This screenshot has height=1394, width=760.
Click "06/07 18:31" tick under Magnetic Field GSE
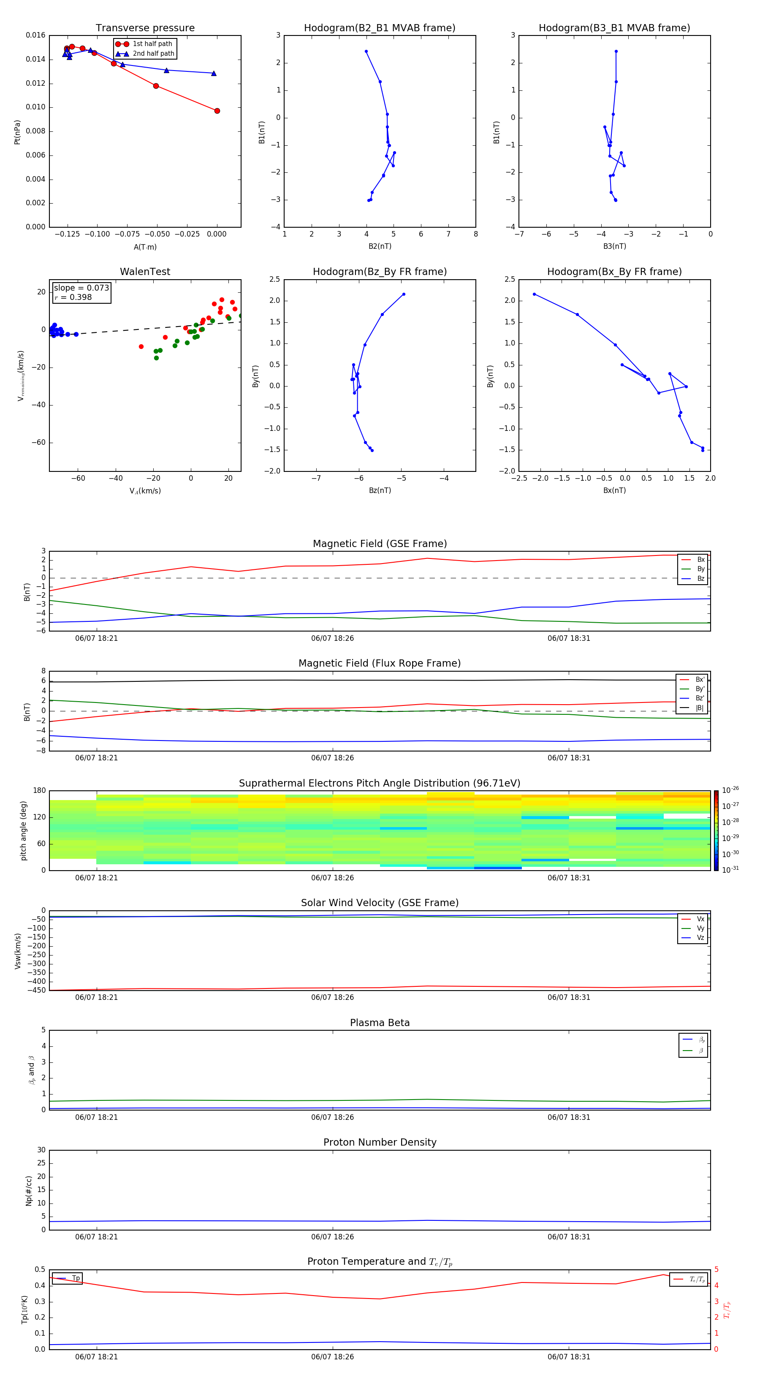click(568, 639)
